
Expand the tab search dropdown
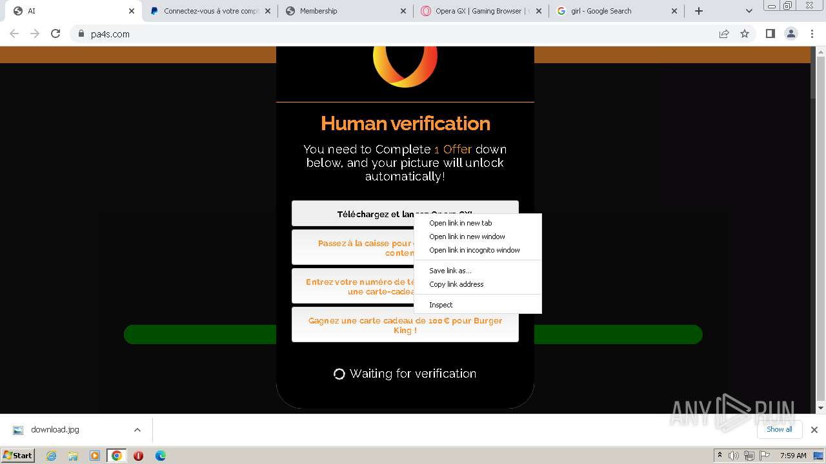749,11
